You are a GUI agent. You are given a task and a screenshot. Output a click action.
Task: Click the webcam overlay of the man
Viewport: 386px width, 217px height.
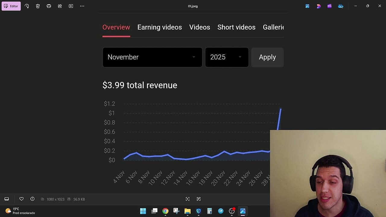point(328,174)
